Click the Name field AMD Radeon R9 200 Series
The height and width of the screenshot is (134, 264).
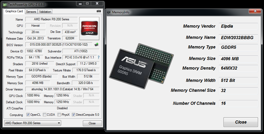pos(51,19)
